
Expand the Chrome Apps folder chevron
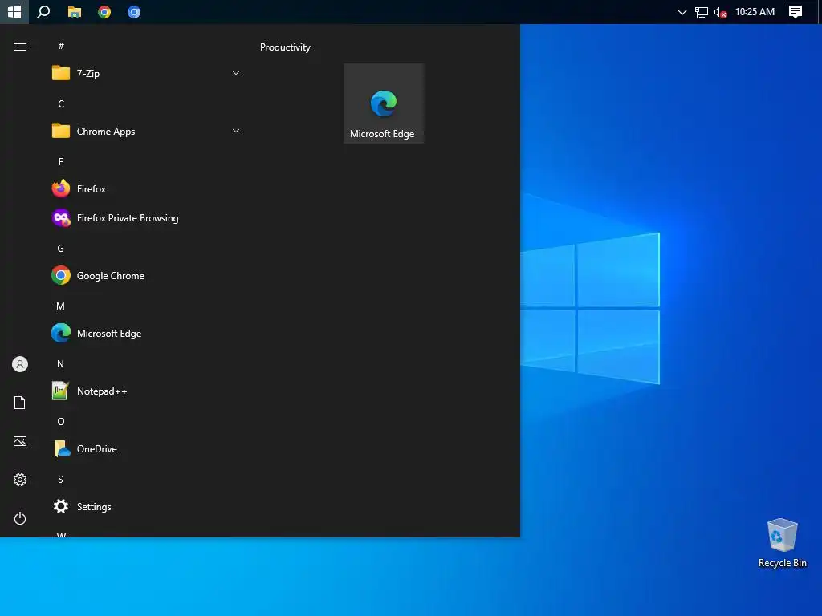(236, 131)
